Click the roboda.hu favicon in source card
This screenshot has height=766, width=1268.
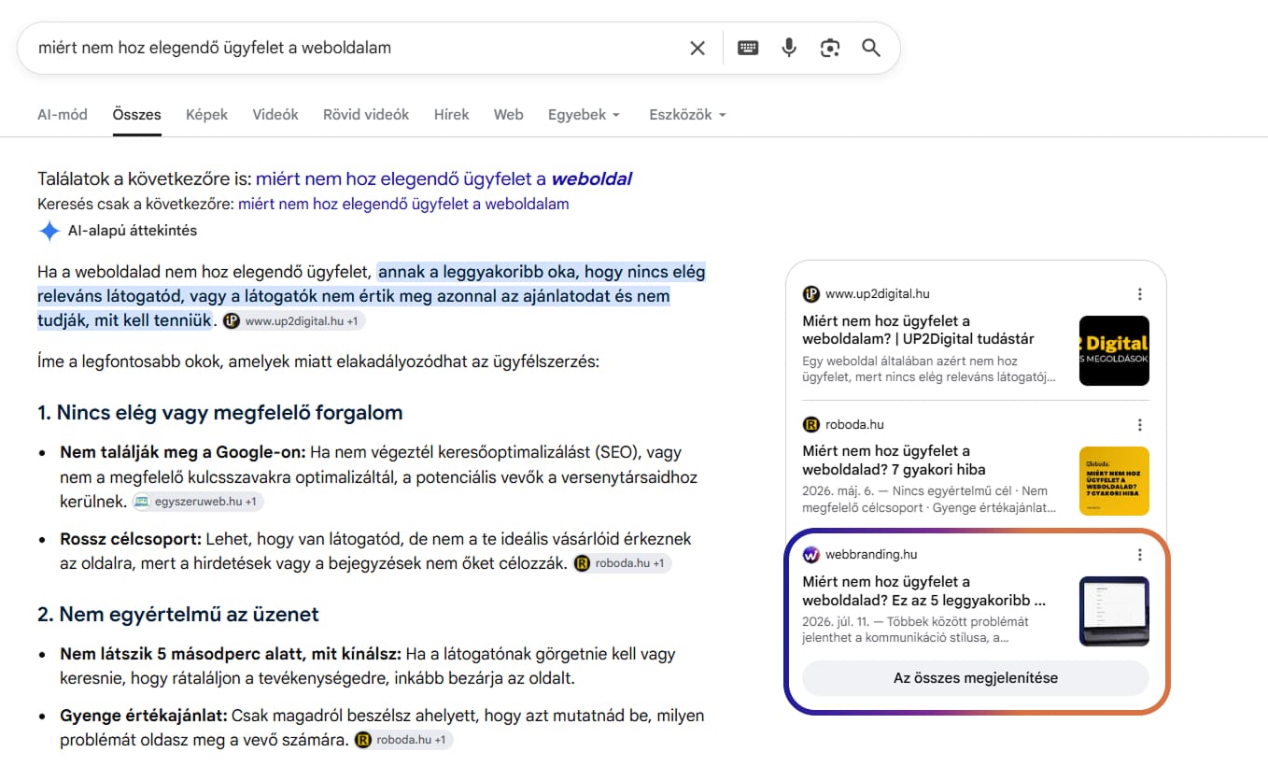coord(810,424)
